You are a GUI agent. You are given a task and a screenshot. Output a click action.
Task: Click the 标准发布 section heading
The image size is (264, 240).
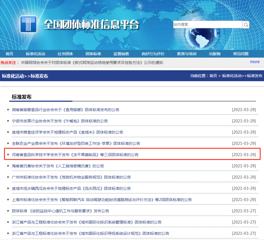tap(21, 97)
